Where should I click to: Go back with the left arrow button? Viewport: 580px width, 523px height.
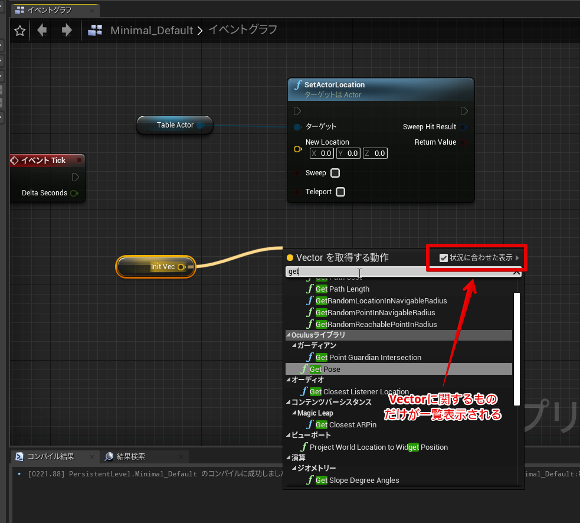point(42,30)
